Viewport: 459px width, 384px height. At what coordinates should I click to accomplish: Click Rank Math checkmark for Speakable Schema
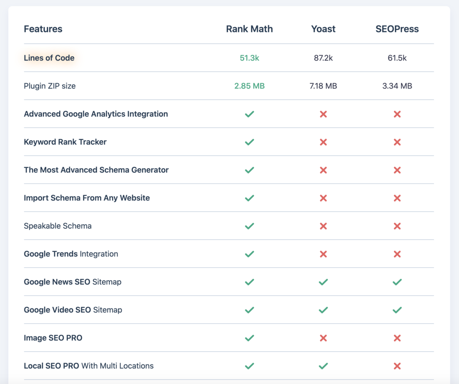(250, 226)
